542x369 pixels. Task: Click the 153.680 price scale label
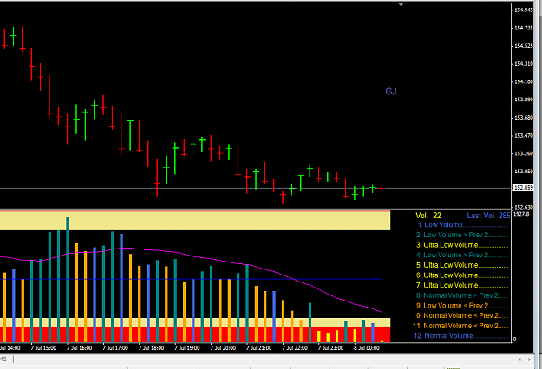524,117
